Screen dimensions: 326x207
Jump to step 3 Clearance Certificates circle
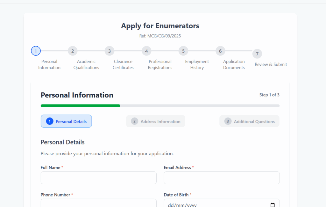click(109, 51)
